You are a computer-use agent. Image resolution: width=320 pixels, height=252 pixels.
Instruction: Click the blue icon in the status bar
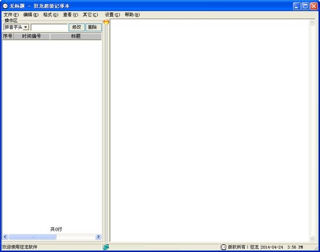[106, 247]
